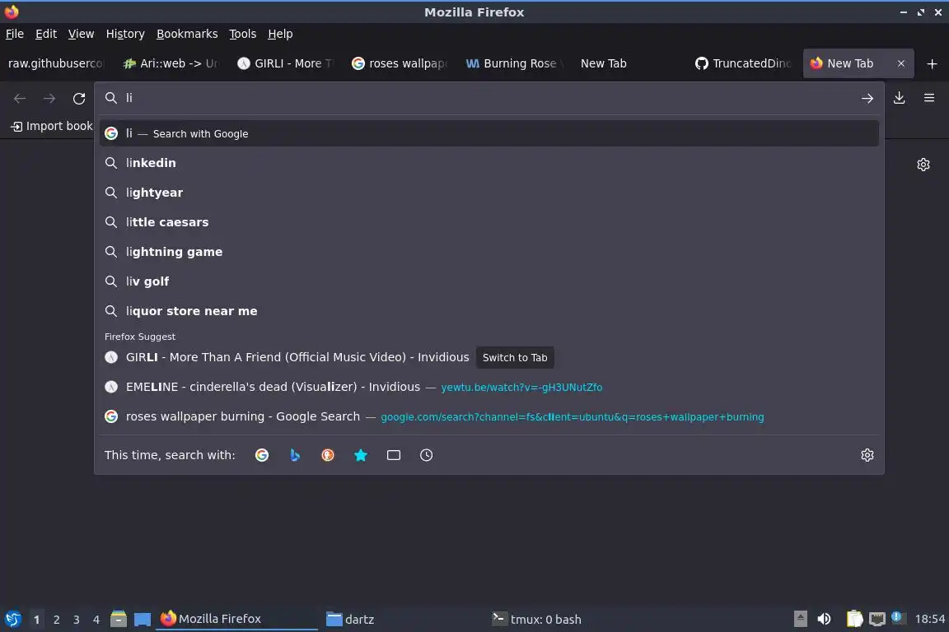The width and height of the screenshot is (949, 632).
Task: Click the 18:54 clock in the taskbar
Action: tap(929, 619)
